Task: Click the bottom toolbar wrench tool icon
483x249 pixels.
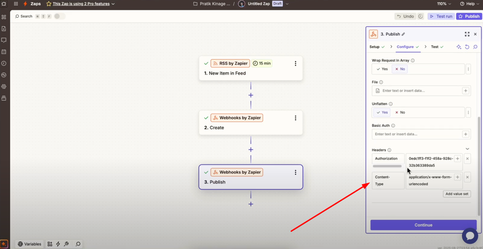Action: tap(66, 244)
